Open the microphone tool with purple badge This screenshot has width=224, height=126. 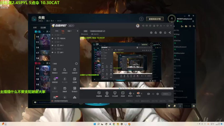click(55, 80)
